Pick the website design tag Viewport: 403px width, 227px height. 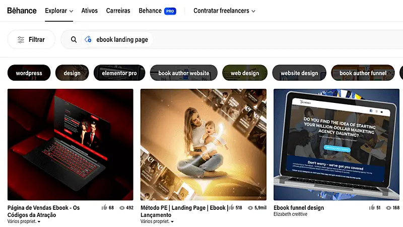click(x=299, y=73)
